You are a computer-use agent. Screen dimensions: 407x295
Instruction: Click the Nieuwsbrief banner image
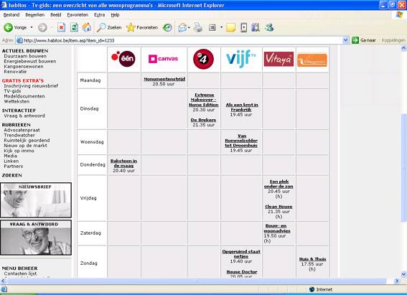[x=36, y=200]
